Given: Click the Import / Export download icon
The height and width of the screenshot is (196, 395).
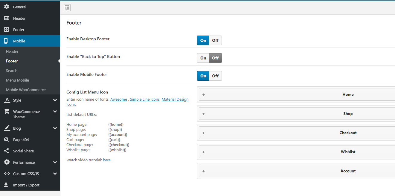Looking at the screenshot, I should point(7,185).
